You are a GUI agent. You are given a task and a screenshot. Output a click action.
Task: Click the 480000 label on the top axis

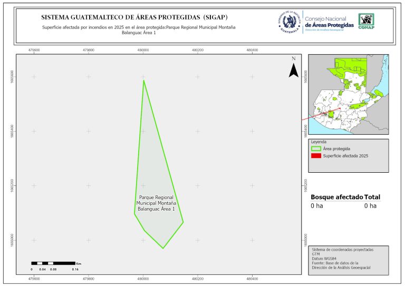(143, 50)
